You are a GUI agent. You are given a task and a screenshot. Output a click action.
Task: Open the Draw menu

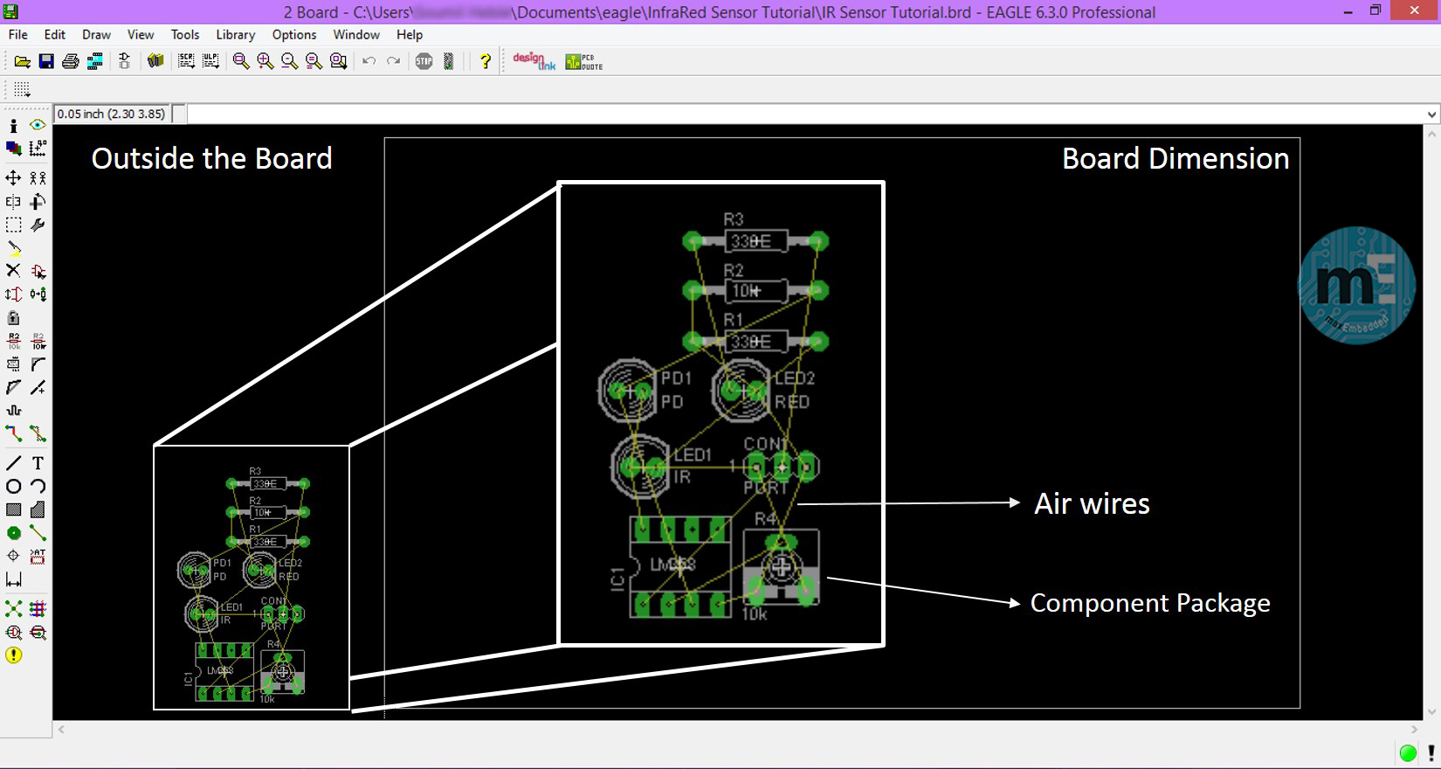click(x=96, y=35)
